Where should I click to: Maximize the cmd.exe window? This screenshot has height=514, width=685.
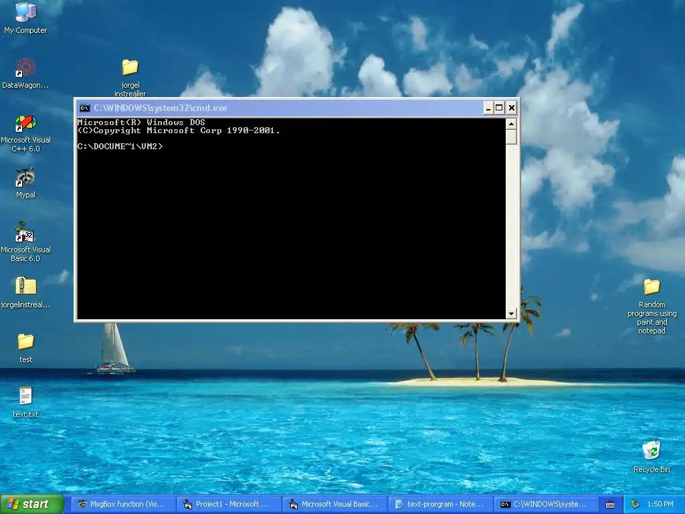click(x=499, y=108)
